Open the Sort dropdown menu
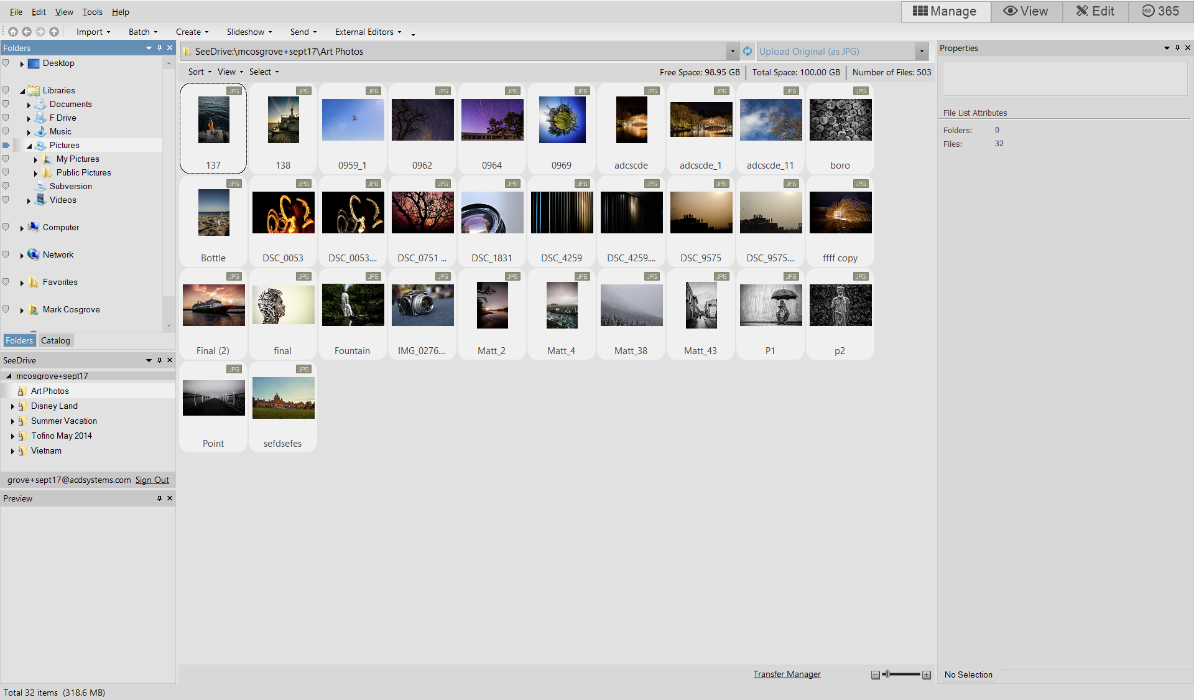 [x=200, y=72]
